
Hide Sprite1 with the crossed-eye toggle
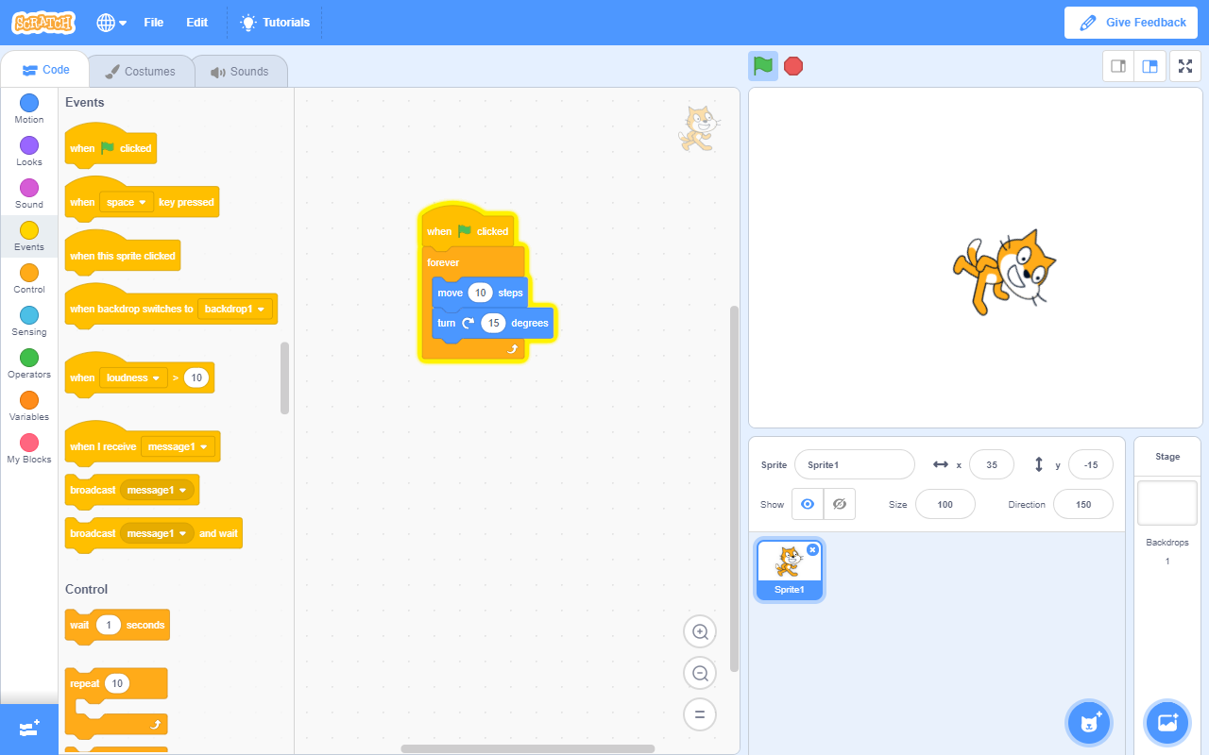pyautogui.click(x=839, y=503)
